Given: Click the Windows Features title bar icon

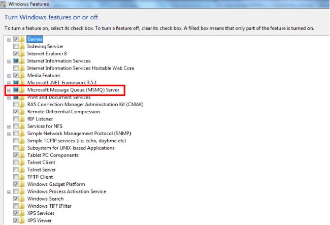Looking at the screenshot, I should (x=3, y=4).
